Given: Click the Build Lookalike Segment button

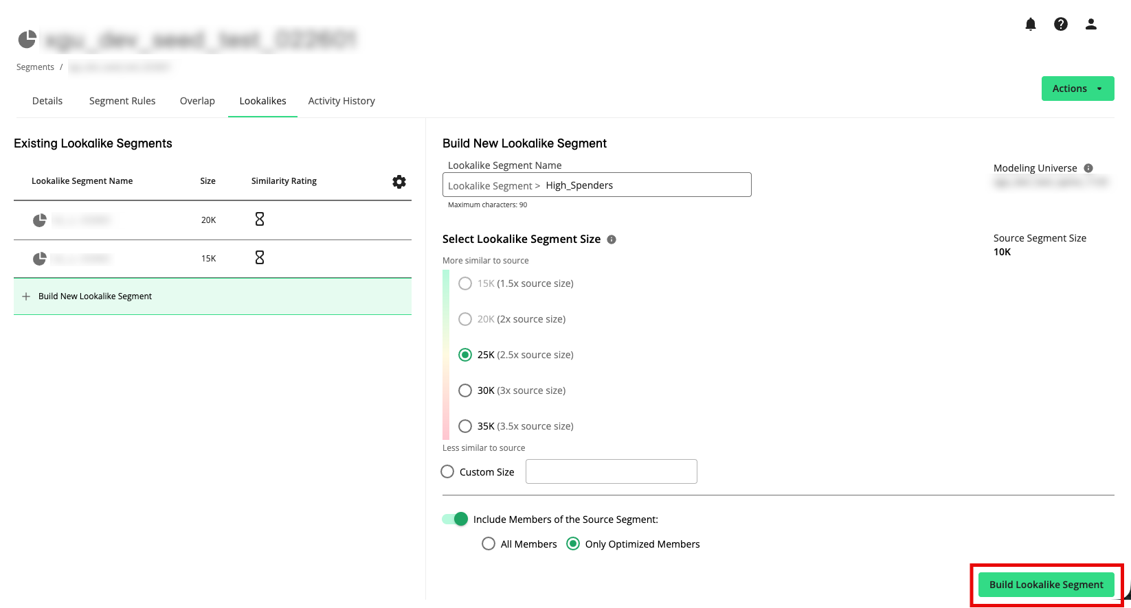Looking at the screenshot, I should tap(1046, 585).
